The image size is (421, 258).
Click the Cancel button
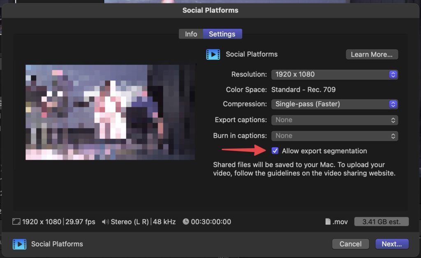pyautogui.click(x=350, y=244)
